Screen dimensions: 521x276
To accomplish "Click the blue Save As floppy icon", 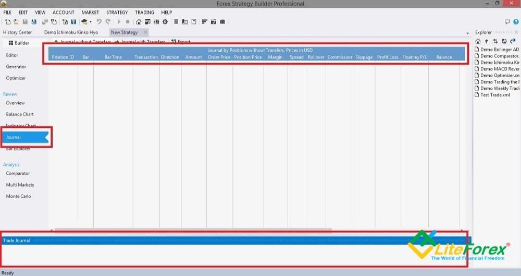I will pyautogui.click(x=34, y=22).
